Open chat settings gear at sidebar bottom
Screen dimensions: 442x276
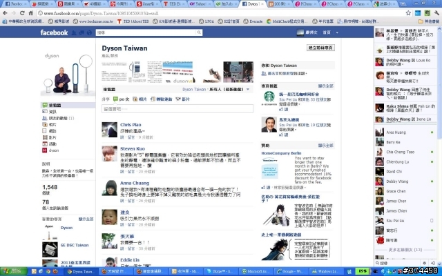[x=424, y=263]
